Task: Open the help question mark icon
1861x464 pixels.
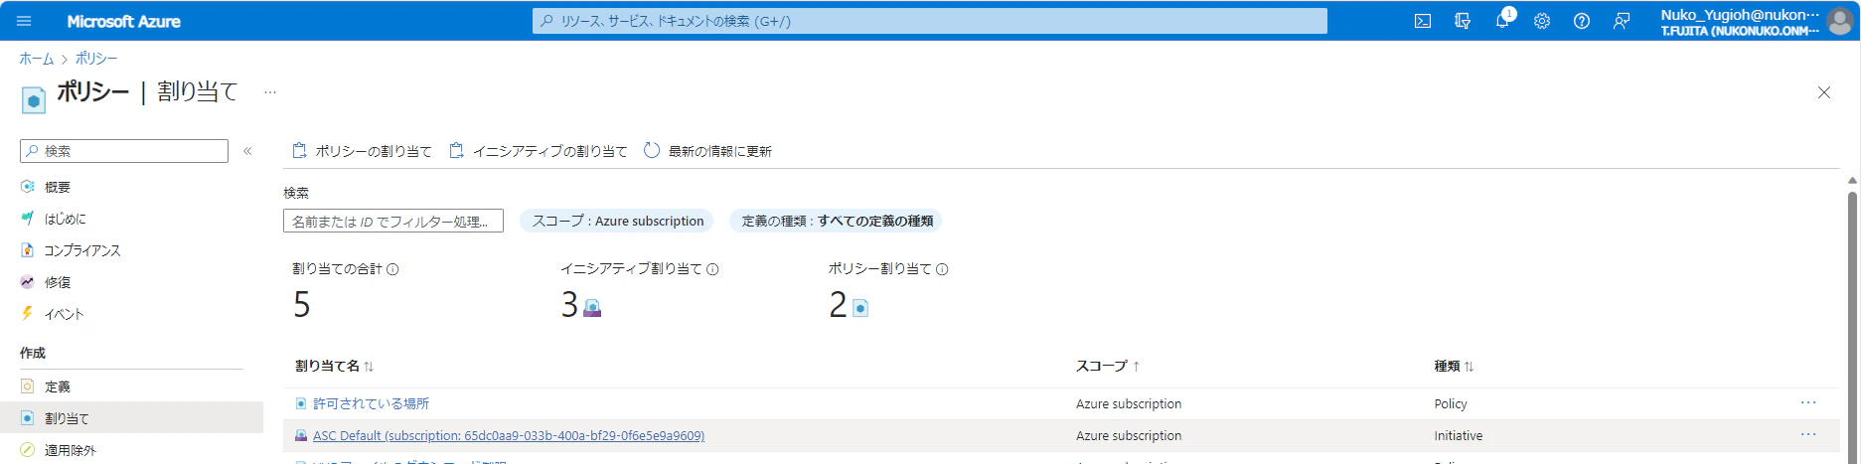Action: coord(1582,21)
